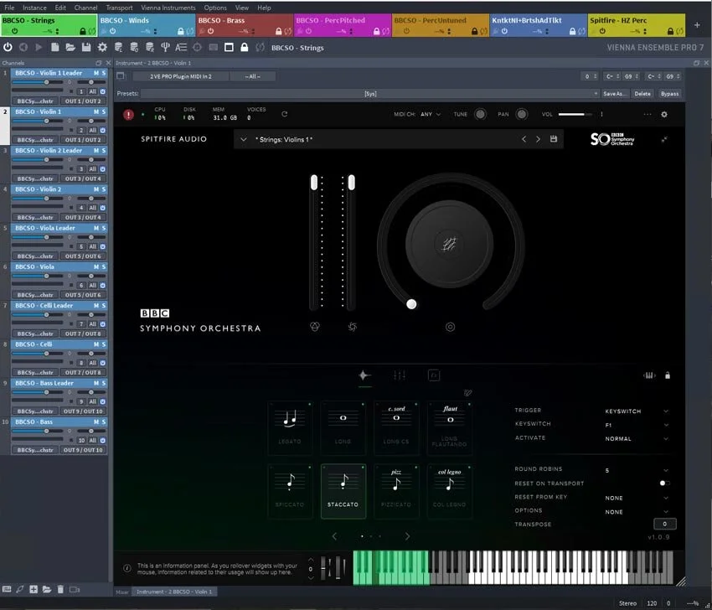Viewport: 712px width, 610px height.
Task: Open the OPTIONS None dropdown
Action: point(636,512)
